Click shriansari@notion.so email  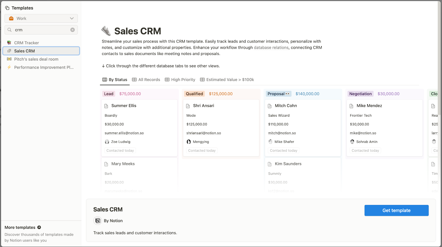coord(204,133)
